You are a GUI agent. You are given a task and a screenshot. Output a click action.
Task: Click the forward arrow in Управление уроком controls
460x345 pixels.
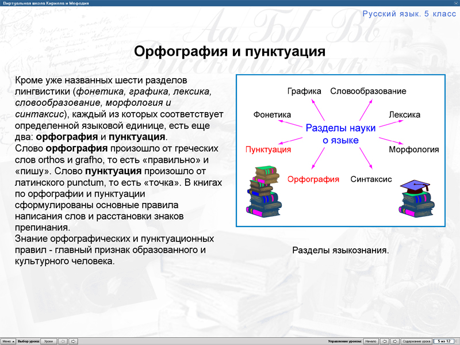click(395, 340)
